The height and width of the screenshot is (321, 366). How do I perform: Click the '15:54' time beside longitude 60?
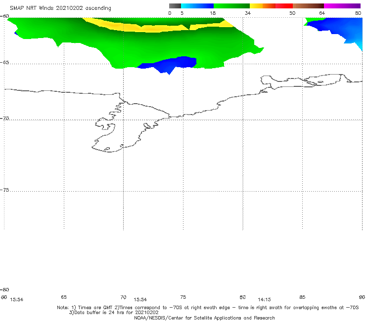pos(17,300)
